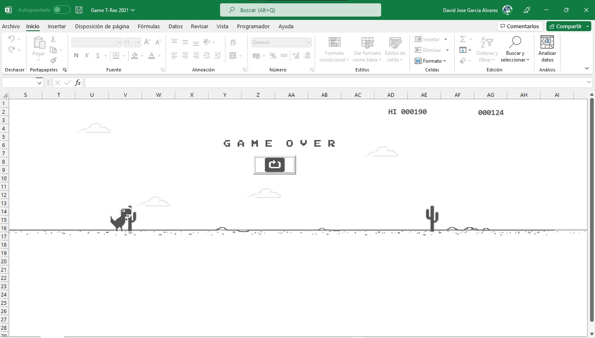
Task: Open the Fórmulas tab
Action: [x=149, y=26]
